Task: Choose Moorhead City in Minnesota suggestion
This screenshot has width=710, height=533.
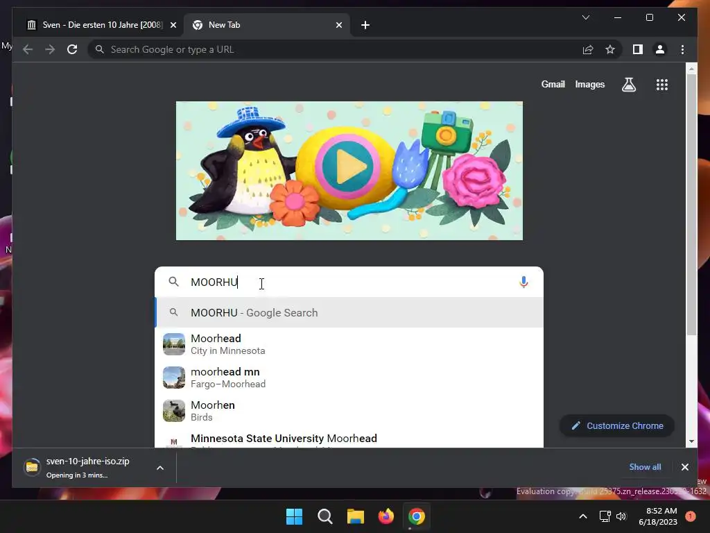Action: 349,344
